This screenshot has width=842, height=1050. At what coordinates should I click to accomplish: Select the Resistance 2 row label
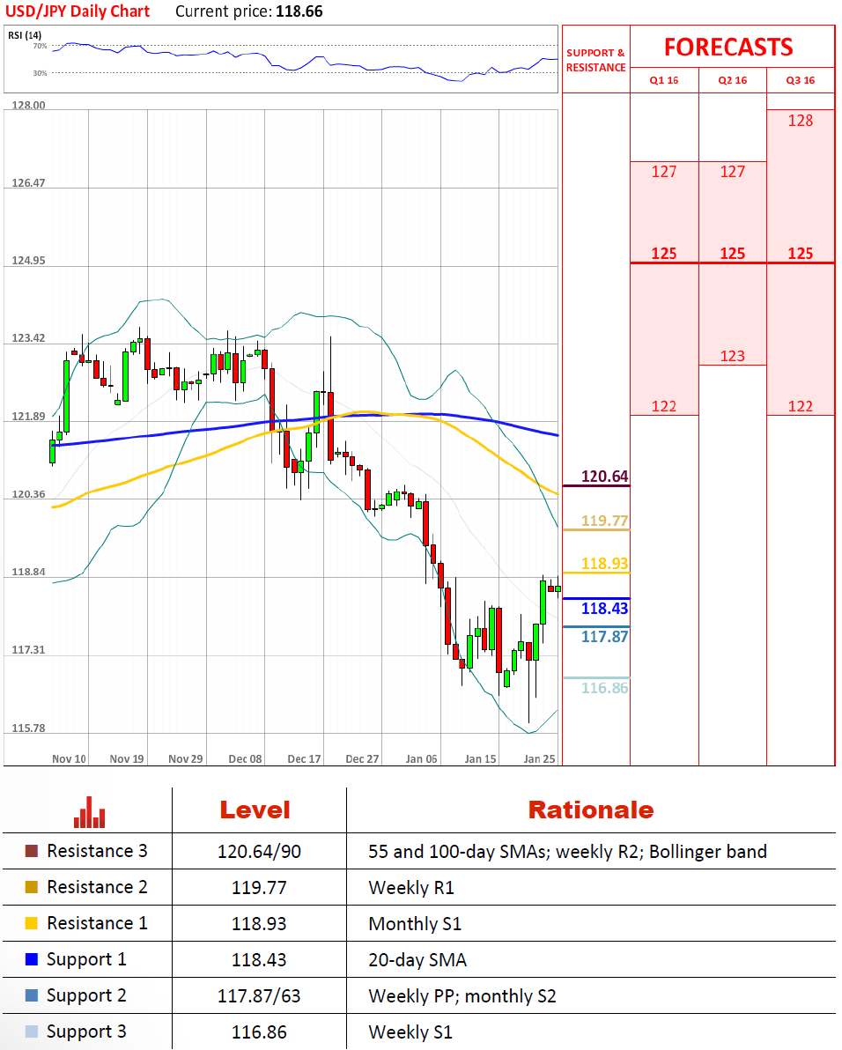tap(97, 887)
